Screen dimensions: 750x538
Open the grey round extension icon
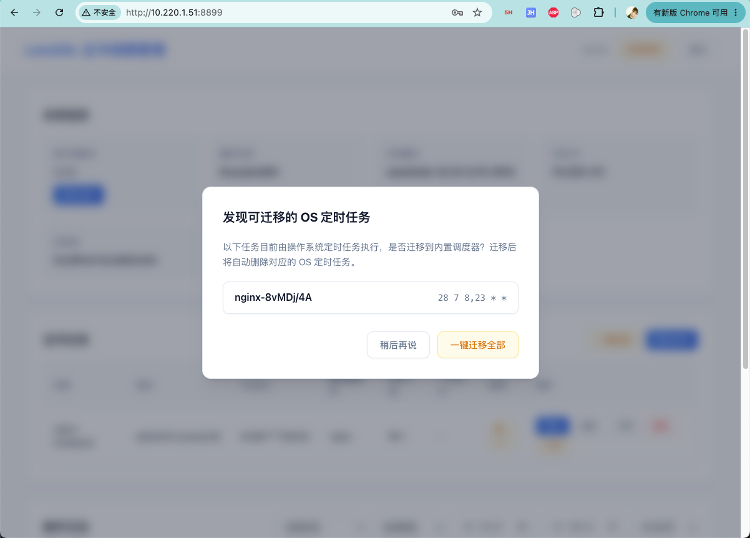click(576, 12)
